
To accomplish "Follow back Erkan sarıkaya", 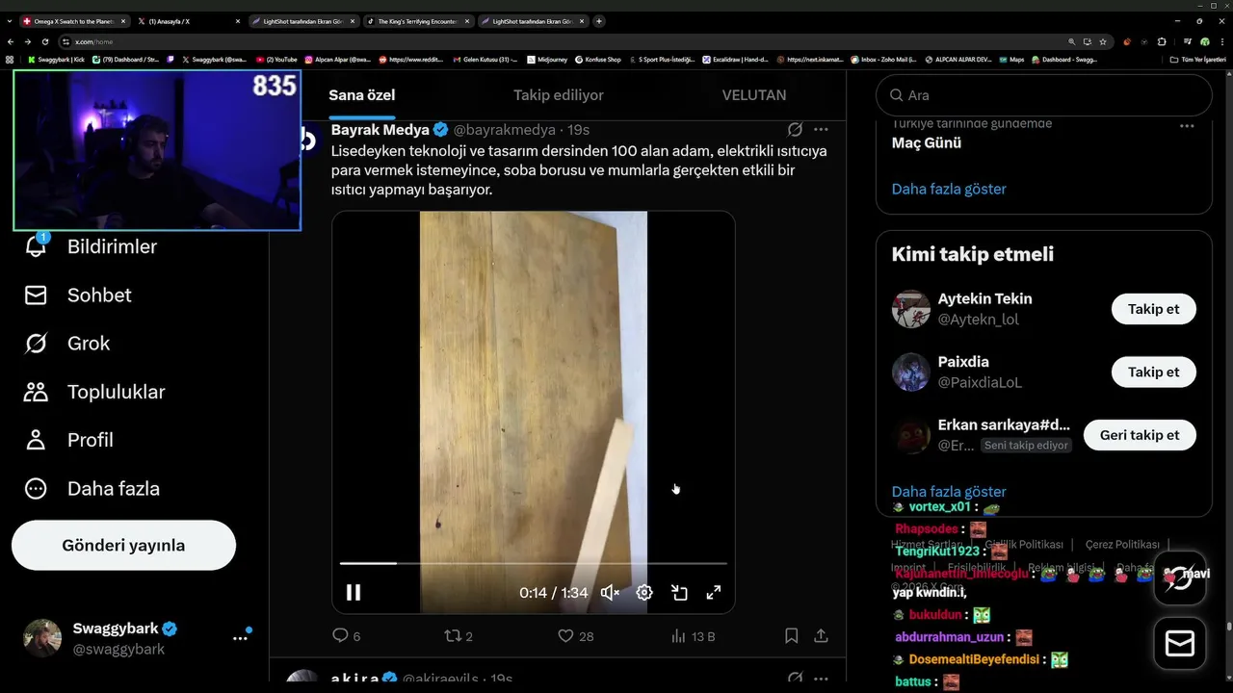I will (1140, 435).
